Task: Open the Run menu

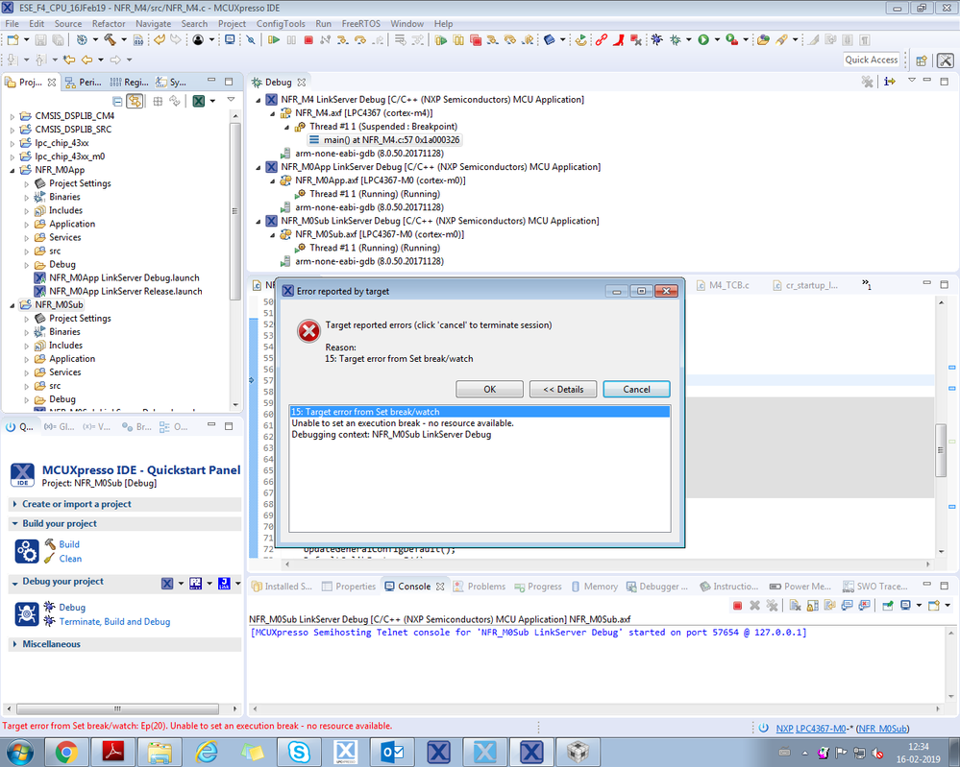Action: click(323, 24)
